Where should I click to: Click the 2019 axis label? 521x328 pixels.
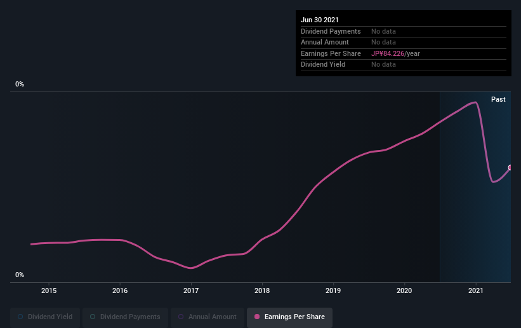pyautogui.click(x=333, y=290)
